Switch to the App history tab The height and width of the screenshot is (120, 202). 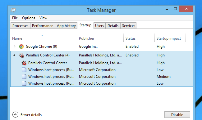(x=66, y=26)
